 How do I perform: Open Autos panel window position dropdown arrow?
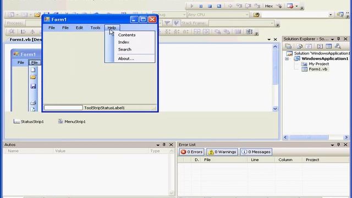pos(158,145)
